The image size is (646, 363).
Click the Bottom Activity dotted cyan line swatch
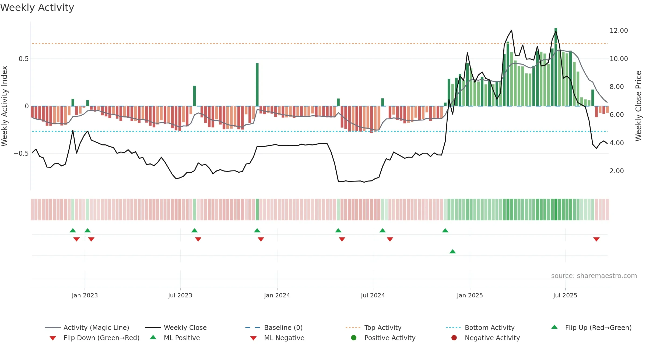pyautogui.click(x=453, y=328)
